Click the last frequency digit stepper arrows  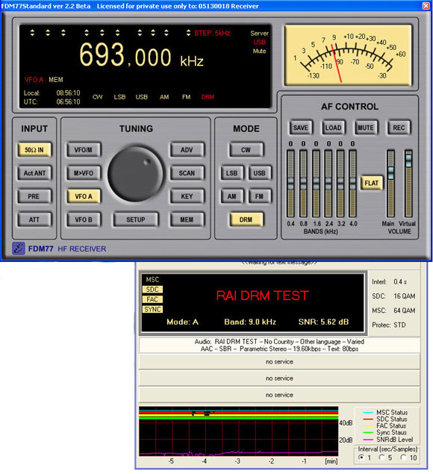click(x=166, y=33)
